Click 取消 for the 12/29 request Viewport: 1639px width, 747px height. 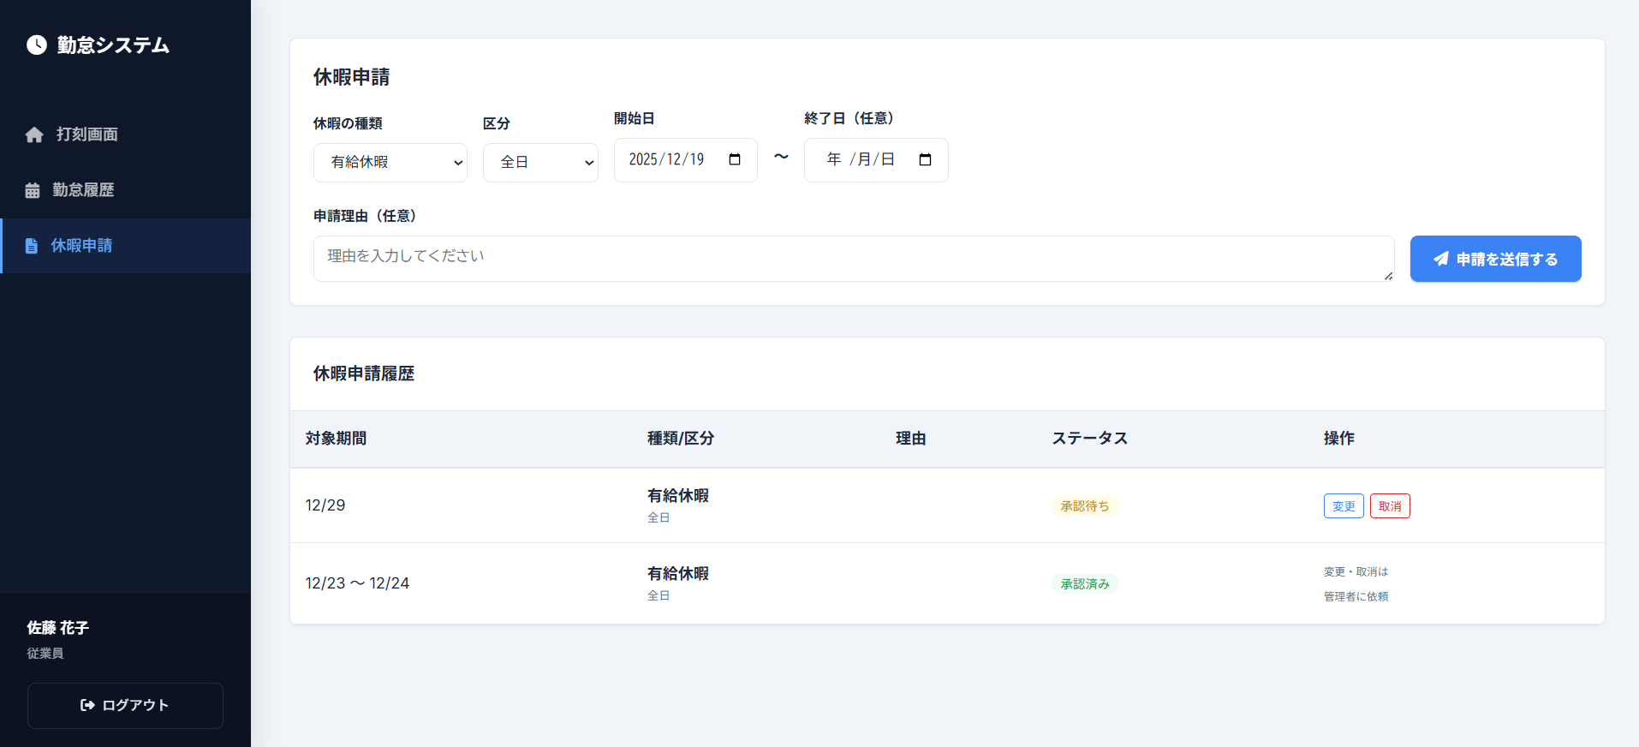1390,506
